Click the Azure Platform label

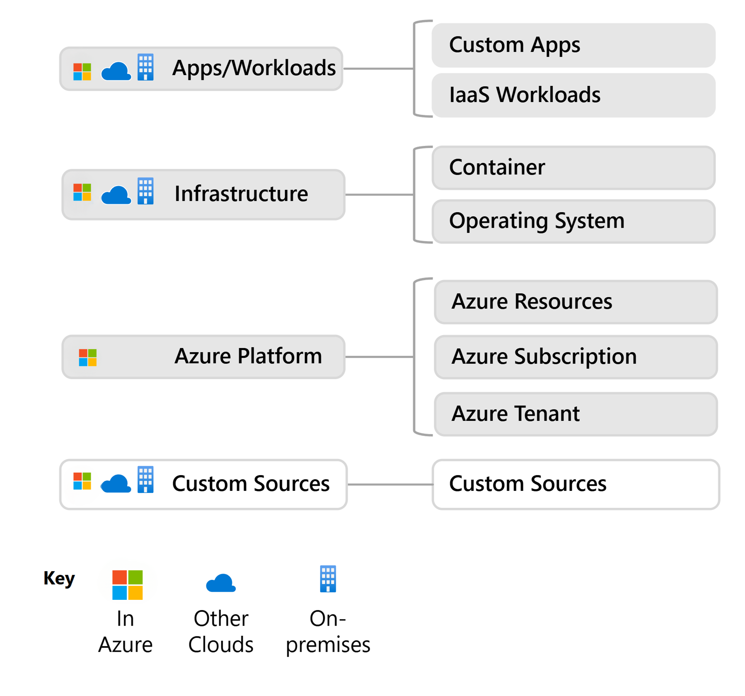click(x=248, y=356)
